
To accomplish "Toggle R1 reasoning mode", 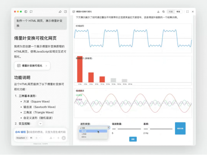I will [31, 138].
